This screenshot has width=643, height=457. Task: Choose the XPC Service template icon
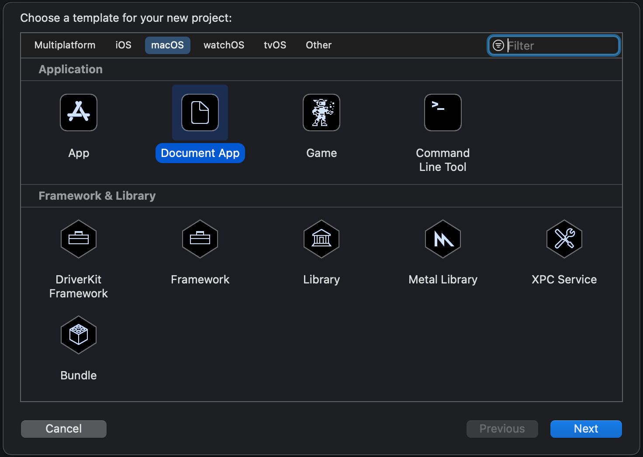click(x=564, y=239)
